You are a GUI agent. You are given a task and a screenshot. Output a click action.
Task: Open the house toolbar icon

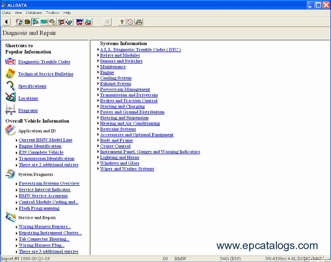click(x=27, y=22)
